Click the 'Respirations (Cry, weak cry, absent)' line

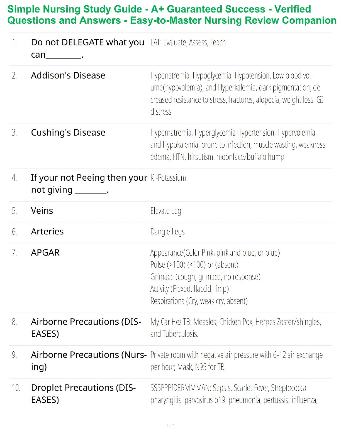click(199, 301)
